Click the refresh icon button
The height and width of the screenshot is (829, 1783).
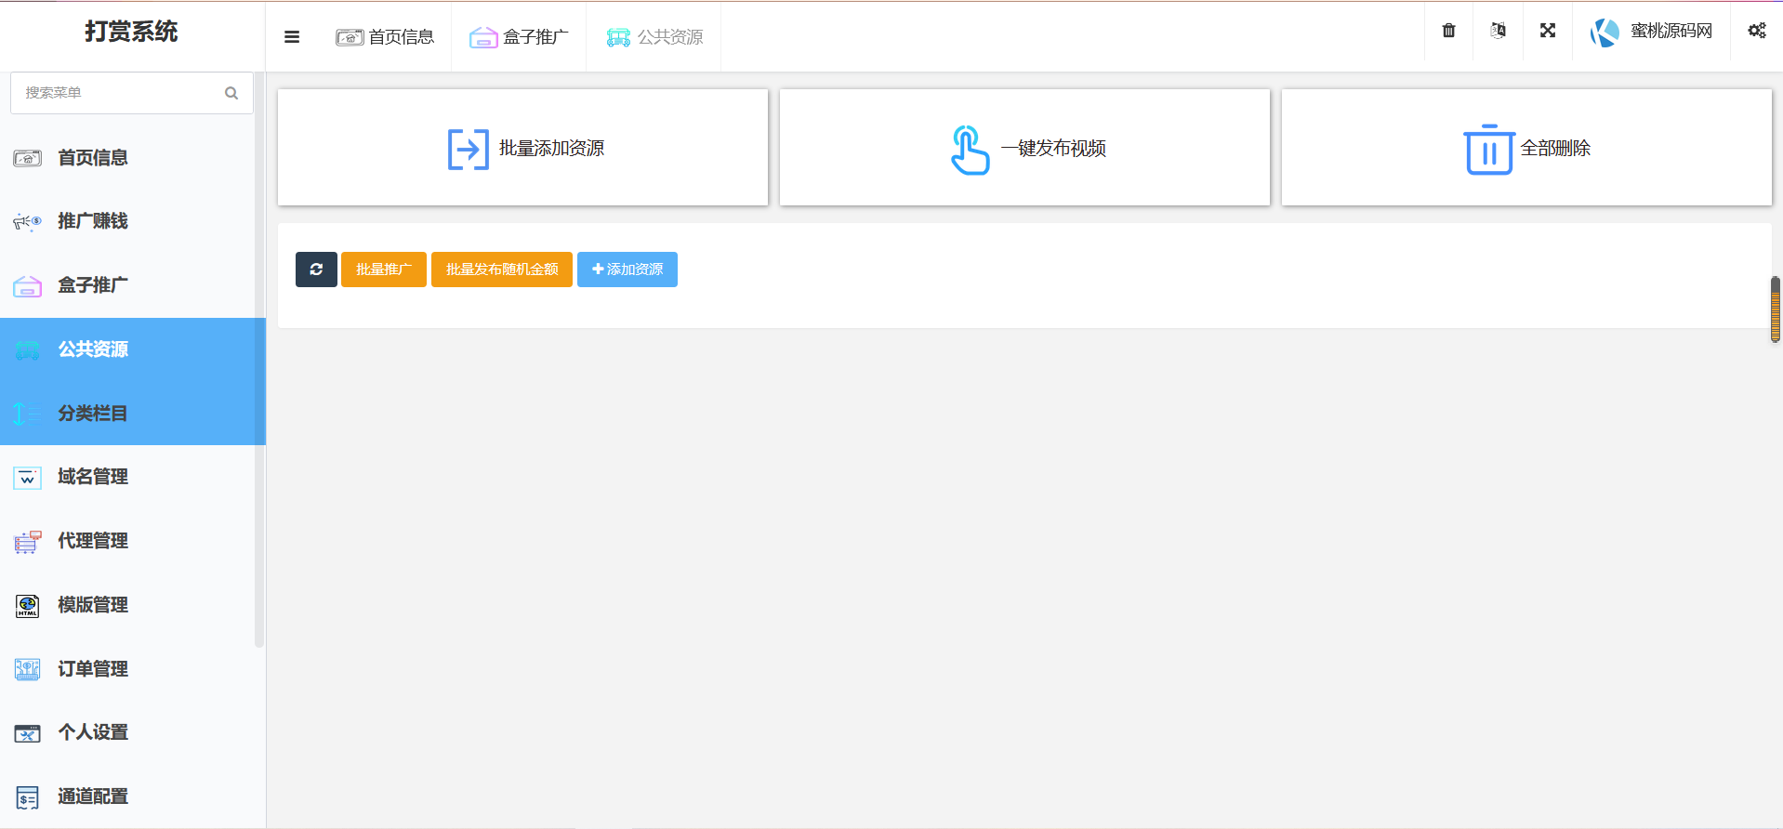[x=316, y=270]
